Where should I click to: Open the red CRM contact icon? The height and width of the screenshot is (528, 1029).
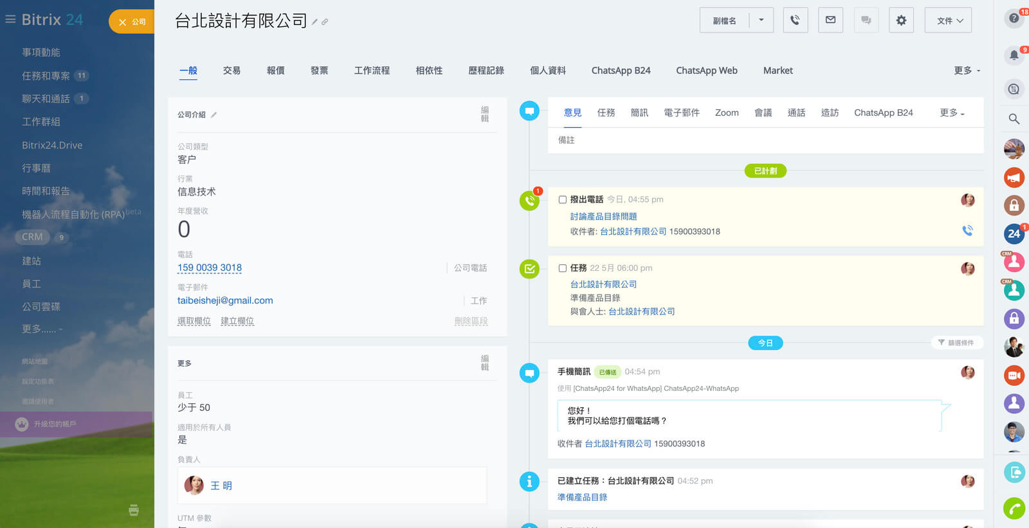pos(1014,262)
